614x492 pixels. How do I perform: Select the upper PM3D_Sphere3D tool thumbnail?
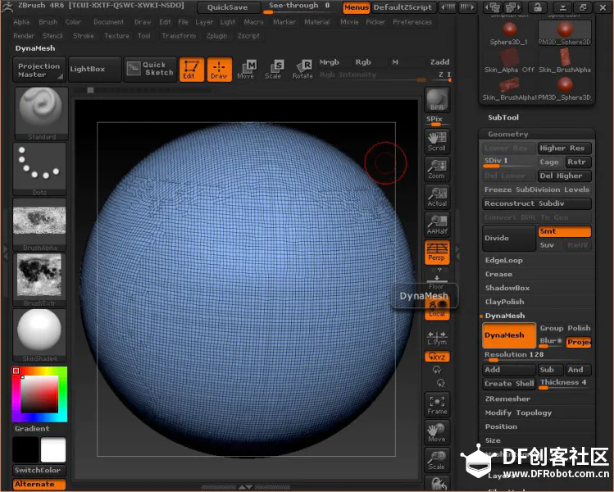(x=564, y=33)
